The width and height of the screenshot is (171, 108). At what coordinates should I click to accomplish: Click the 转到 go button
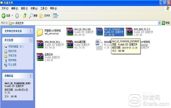coord(166,23)
